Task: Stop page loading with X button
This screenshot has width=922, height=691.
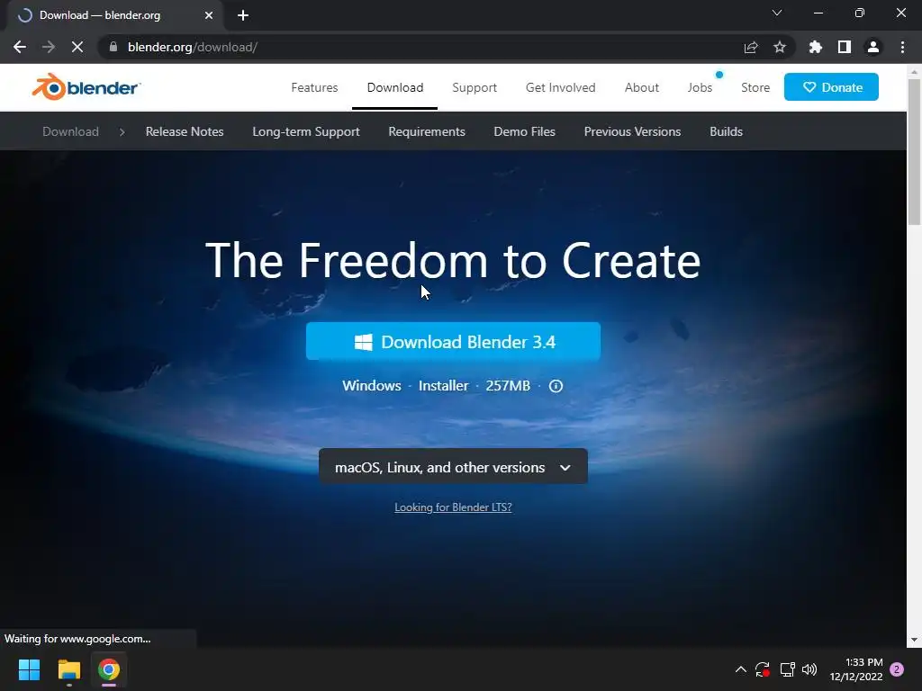Action: [77, 47]
